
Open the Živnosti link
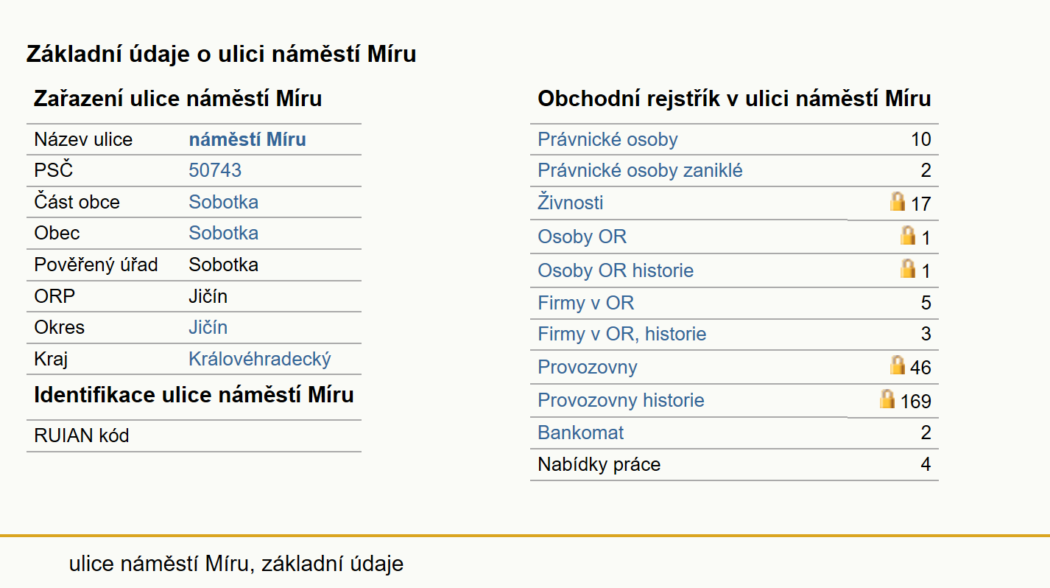[x=571, y=202]
